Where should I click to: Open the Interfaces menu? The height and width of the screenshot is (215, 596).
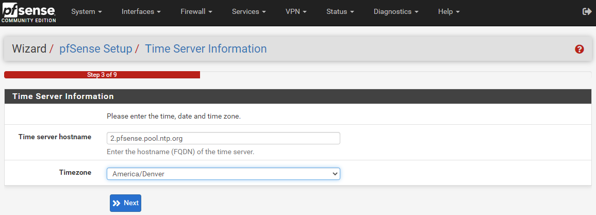(x=141, y=12)
